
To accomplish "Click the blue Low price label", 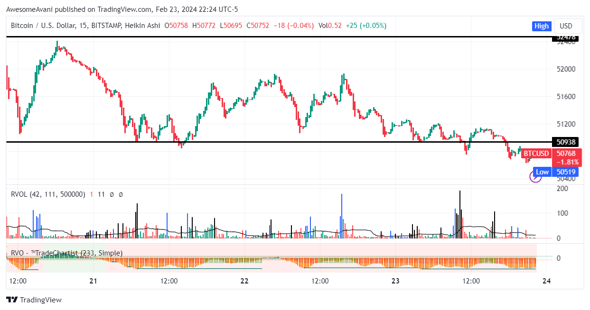I will 542,172.
